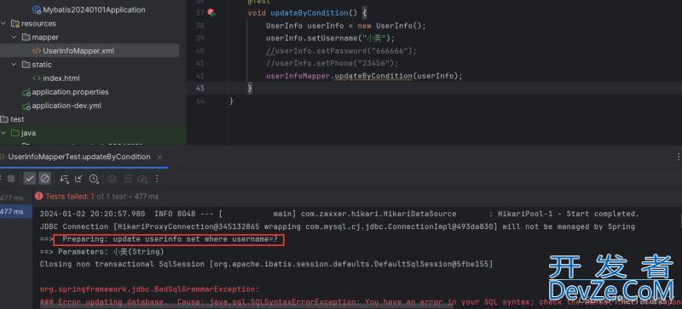
Task: Collapse the mapper folder chevron
Action: point(14,37)
